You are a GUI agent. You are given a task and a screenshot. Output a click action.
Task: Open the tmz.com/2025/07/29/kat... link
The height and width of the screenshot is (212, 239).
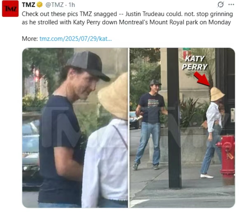click(75, 39)
